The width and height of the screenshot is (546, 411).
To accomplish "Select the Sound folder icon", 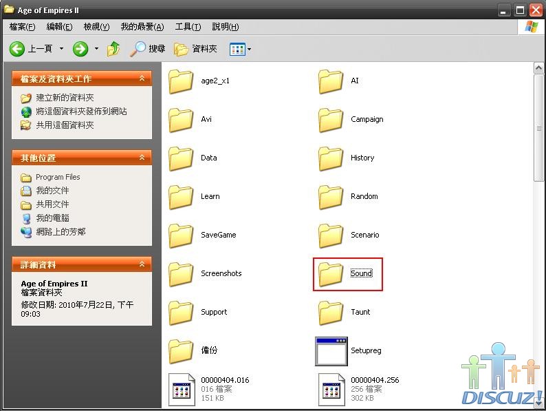I will point(331,275).
